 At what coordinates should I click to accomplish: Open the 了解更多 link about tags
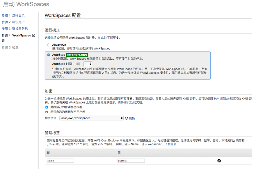pyautogui.click(x=170, y=144)
